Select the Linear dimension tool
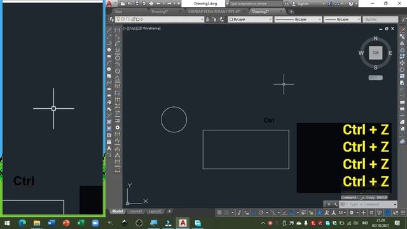 point(118,30)
